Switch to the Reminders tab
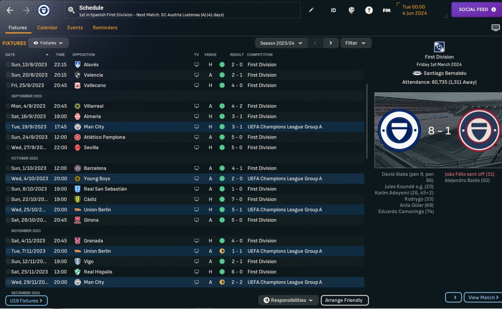 [x=105, y=28]
